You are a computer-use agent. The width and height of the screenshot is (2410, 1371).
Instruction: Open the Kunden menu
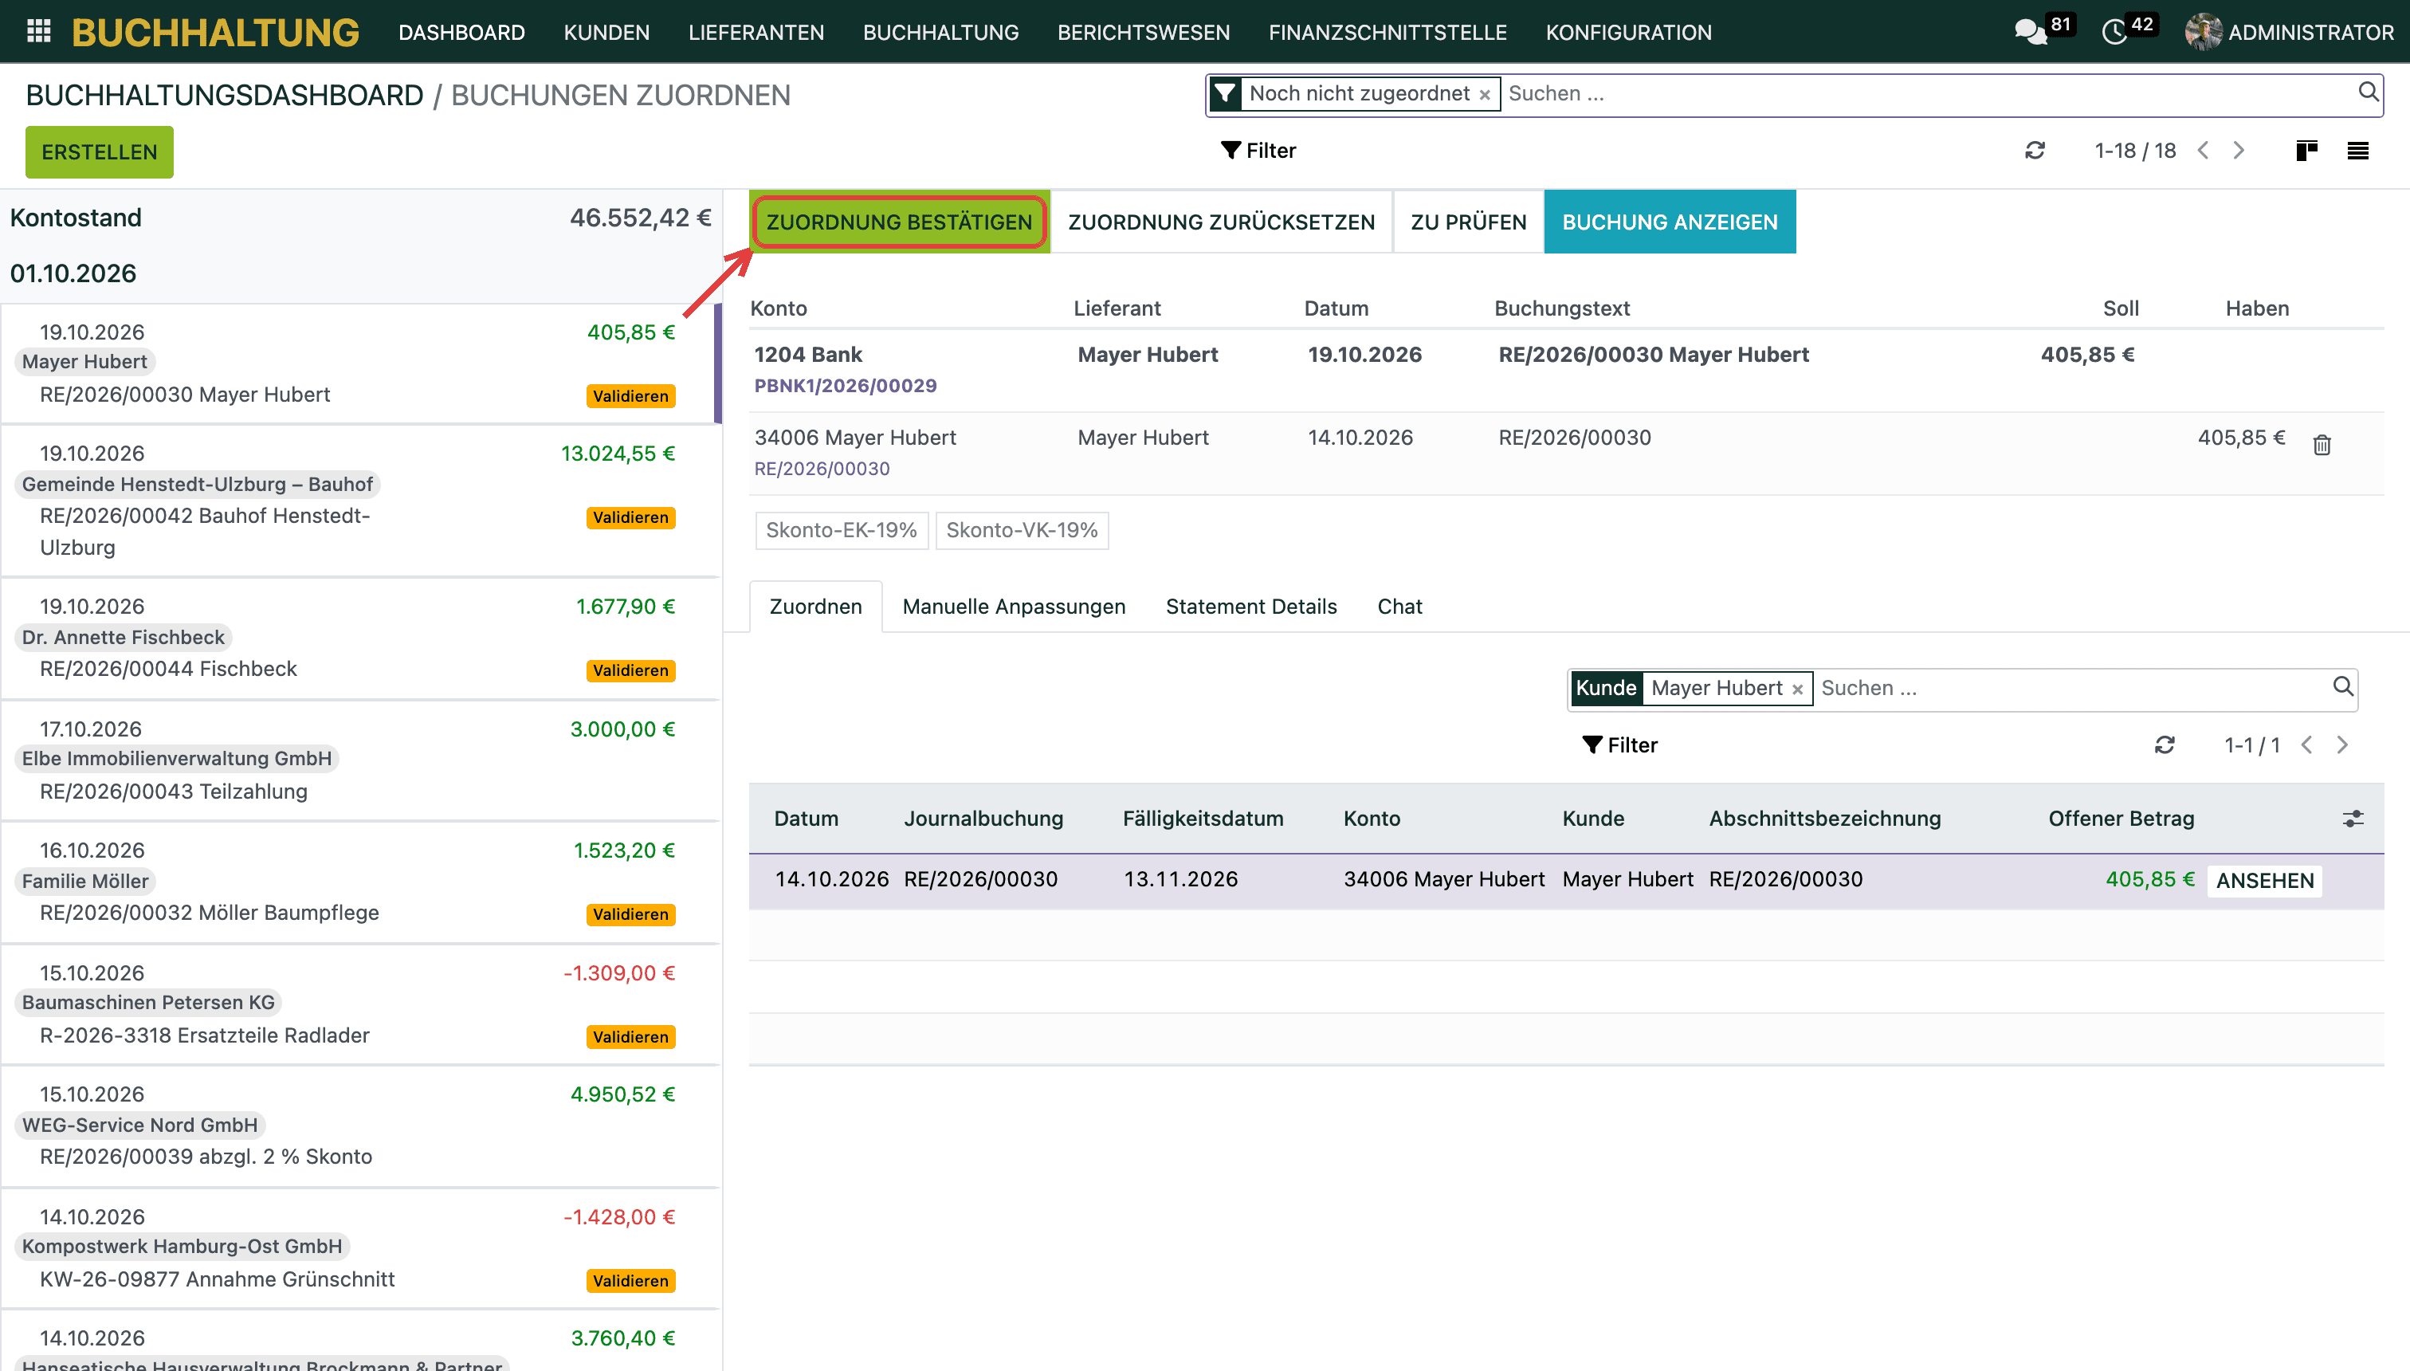click(606, 32)
